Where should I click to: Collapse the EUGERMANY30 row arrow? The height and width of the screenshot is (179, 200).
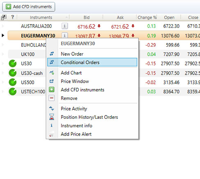[3, 36]
